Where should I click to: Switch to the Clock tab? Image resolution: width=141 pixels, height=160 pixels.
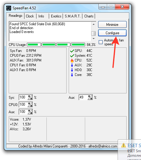(30, 16)
